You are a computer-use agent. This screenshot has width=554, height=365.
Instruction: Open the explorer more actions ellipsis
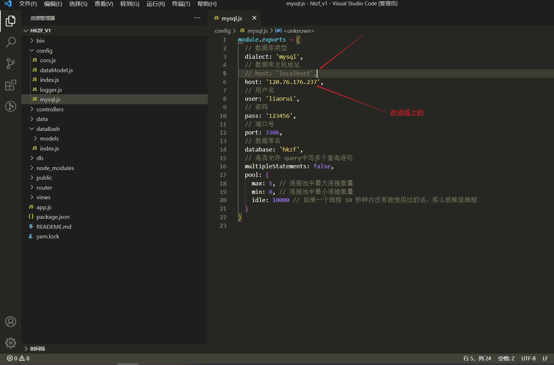click(197, 18)
